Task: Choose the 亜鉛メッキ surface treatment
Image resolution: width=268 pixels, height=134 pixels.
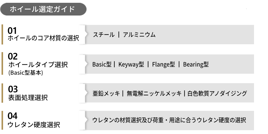Action: [x=106, y=93]
